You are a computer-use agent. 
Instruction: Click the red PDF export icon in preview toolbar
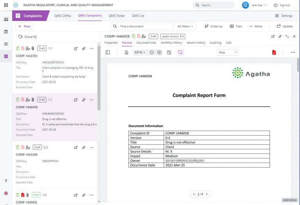pos(274,52)
